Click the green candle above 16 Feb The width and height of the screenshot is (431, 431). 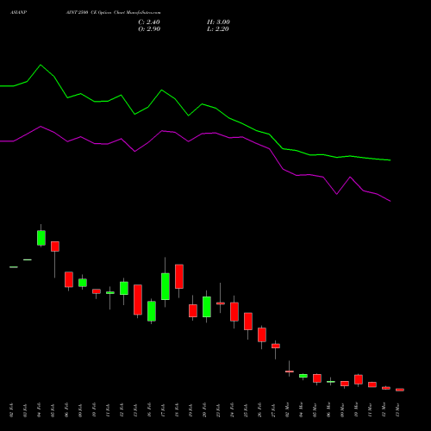pos(152,311)
